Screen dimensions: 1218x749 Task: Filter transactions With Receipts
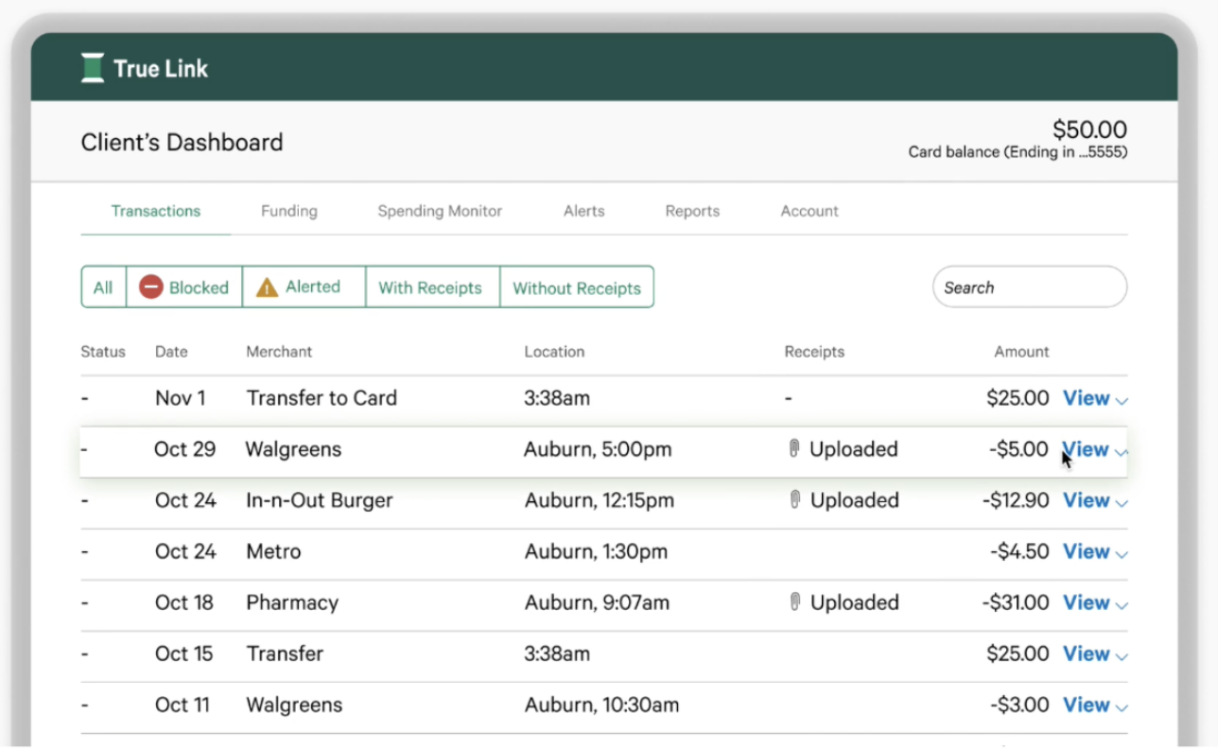pos(430,287)
